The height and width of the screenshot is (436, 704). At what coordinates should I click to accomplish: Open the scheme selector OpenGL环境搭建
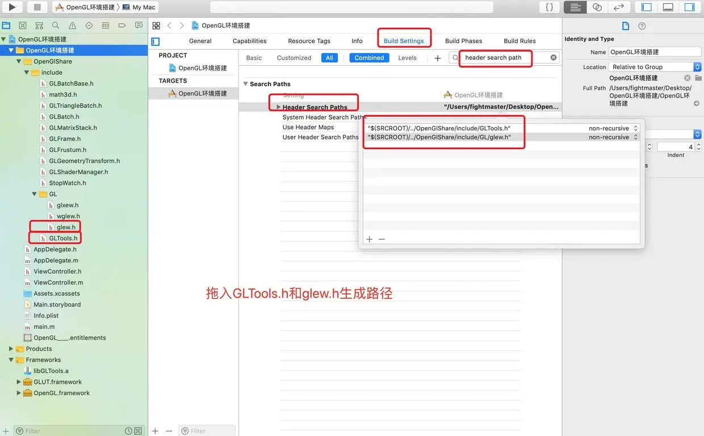(x=85, y=7)
